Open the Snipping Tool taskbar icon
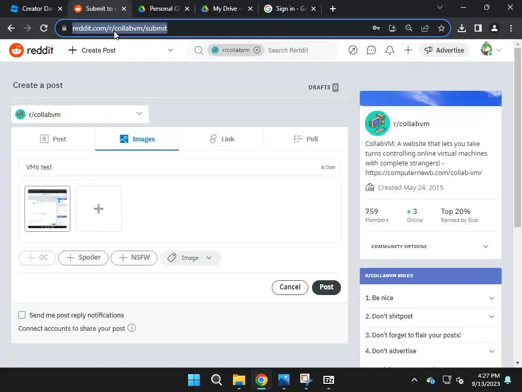 [x=306, y=380]
